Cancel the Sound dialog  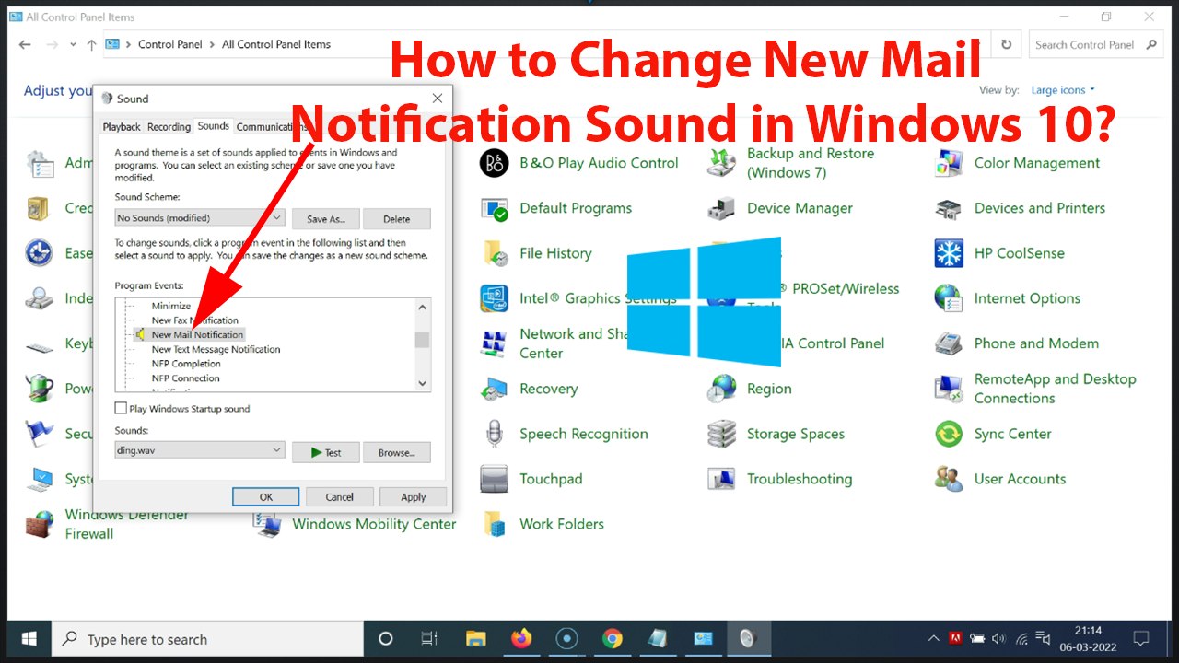[x=340, y=496]
